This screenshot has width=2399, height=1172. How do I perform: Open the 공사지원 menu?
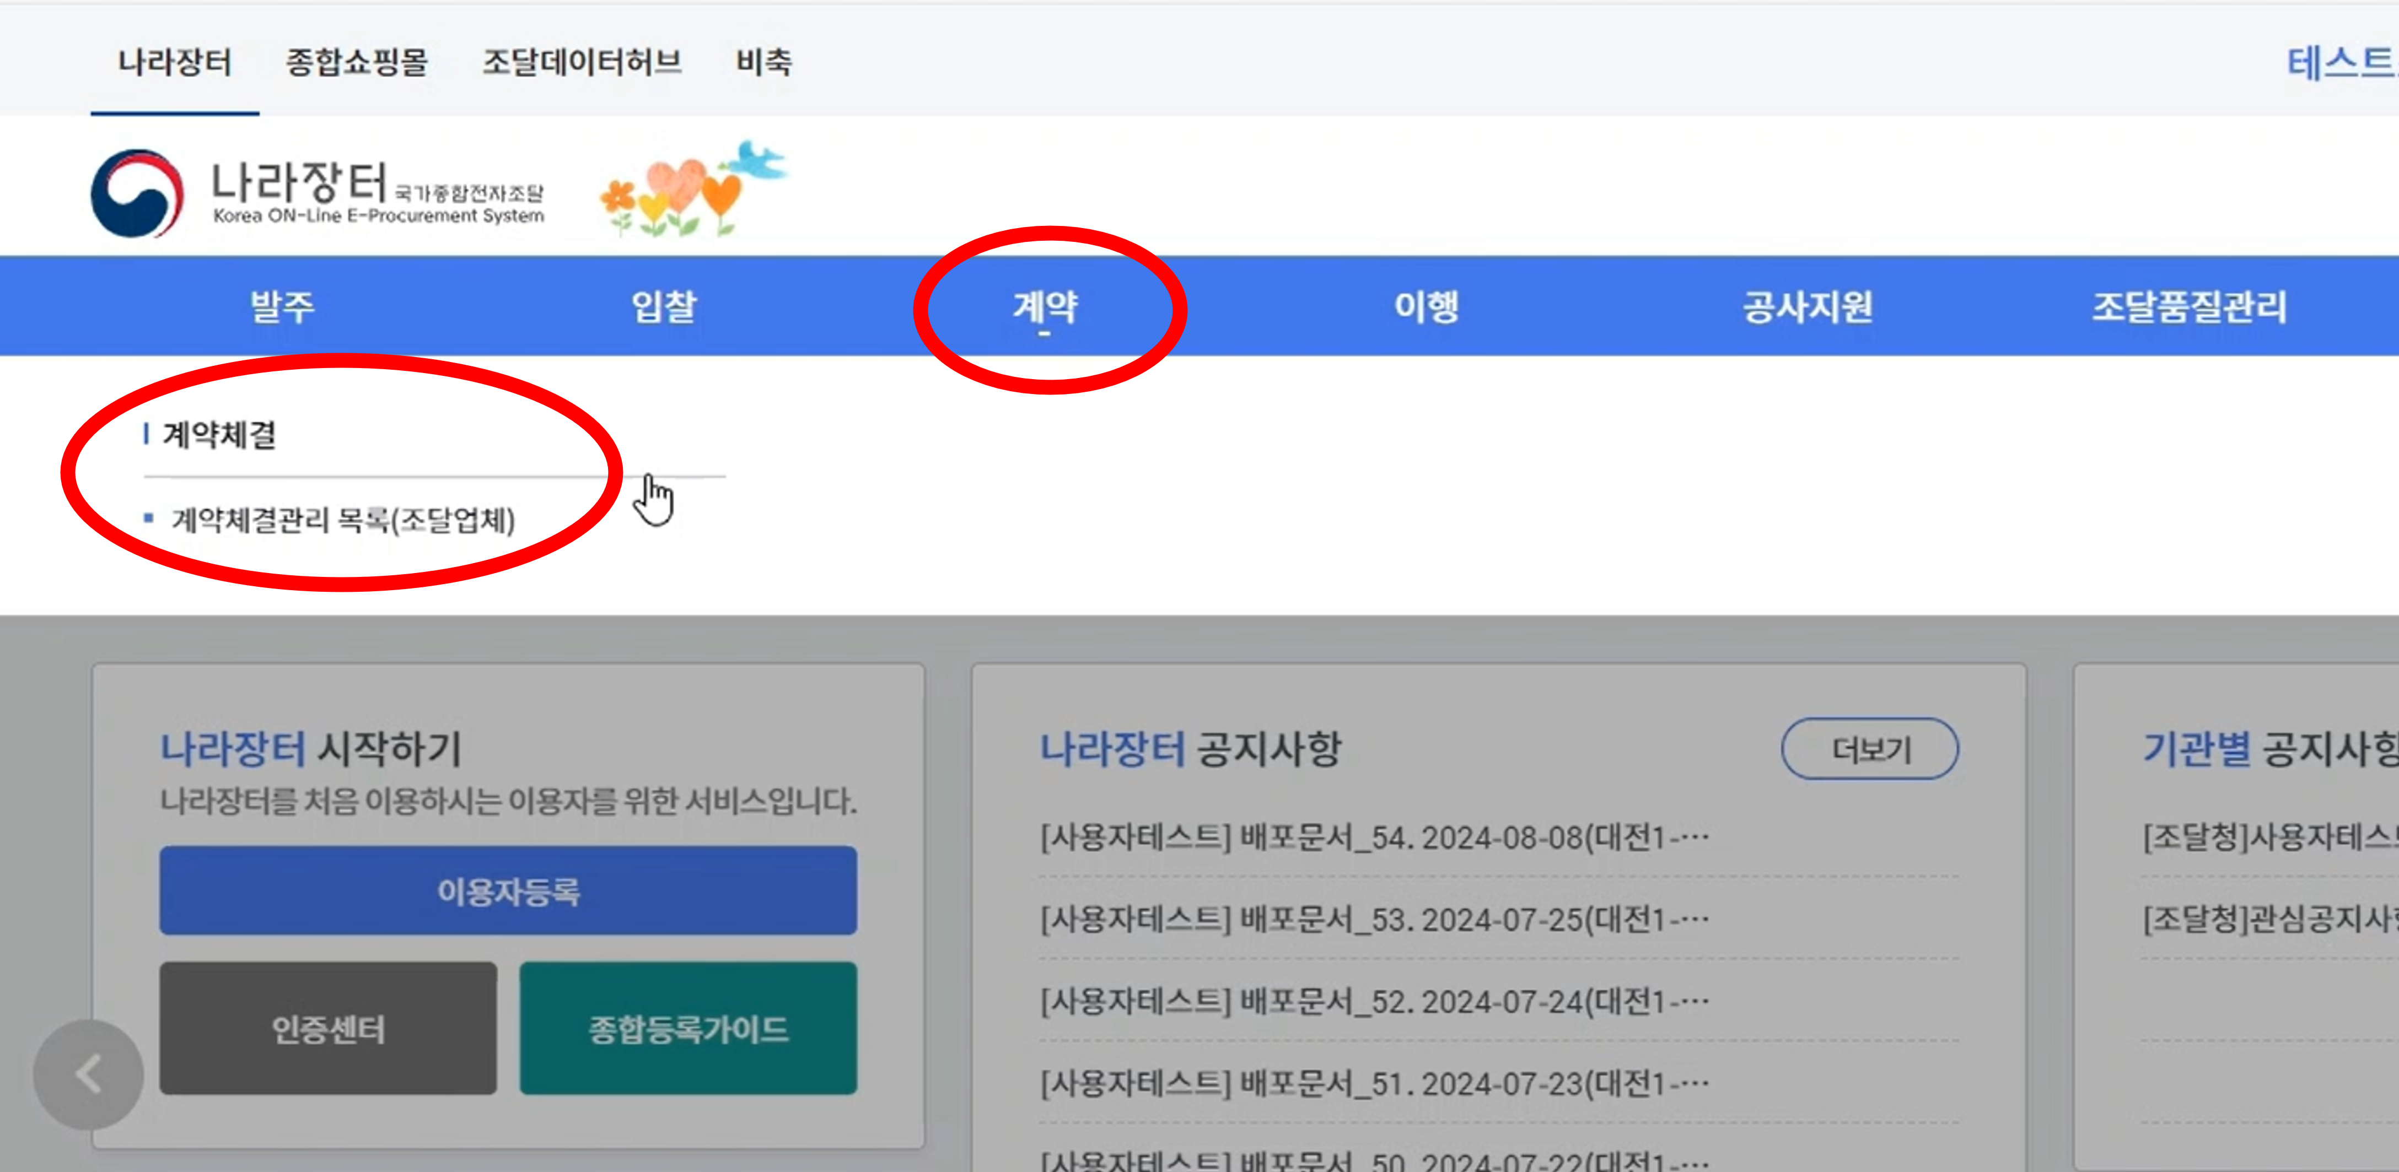coord(1808,306)
